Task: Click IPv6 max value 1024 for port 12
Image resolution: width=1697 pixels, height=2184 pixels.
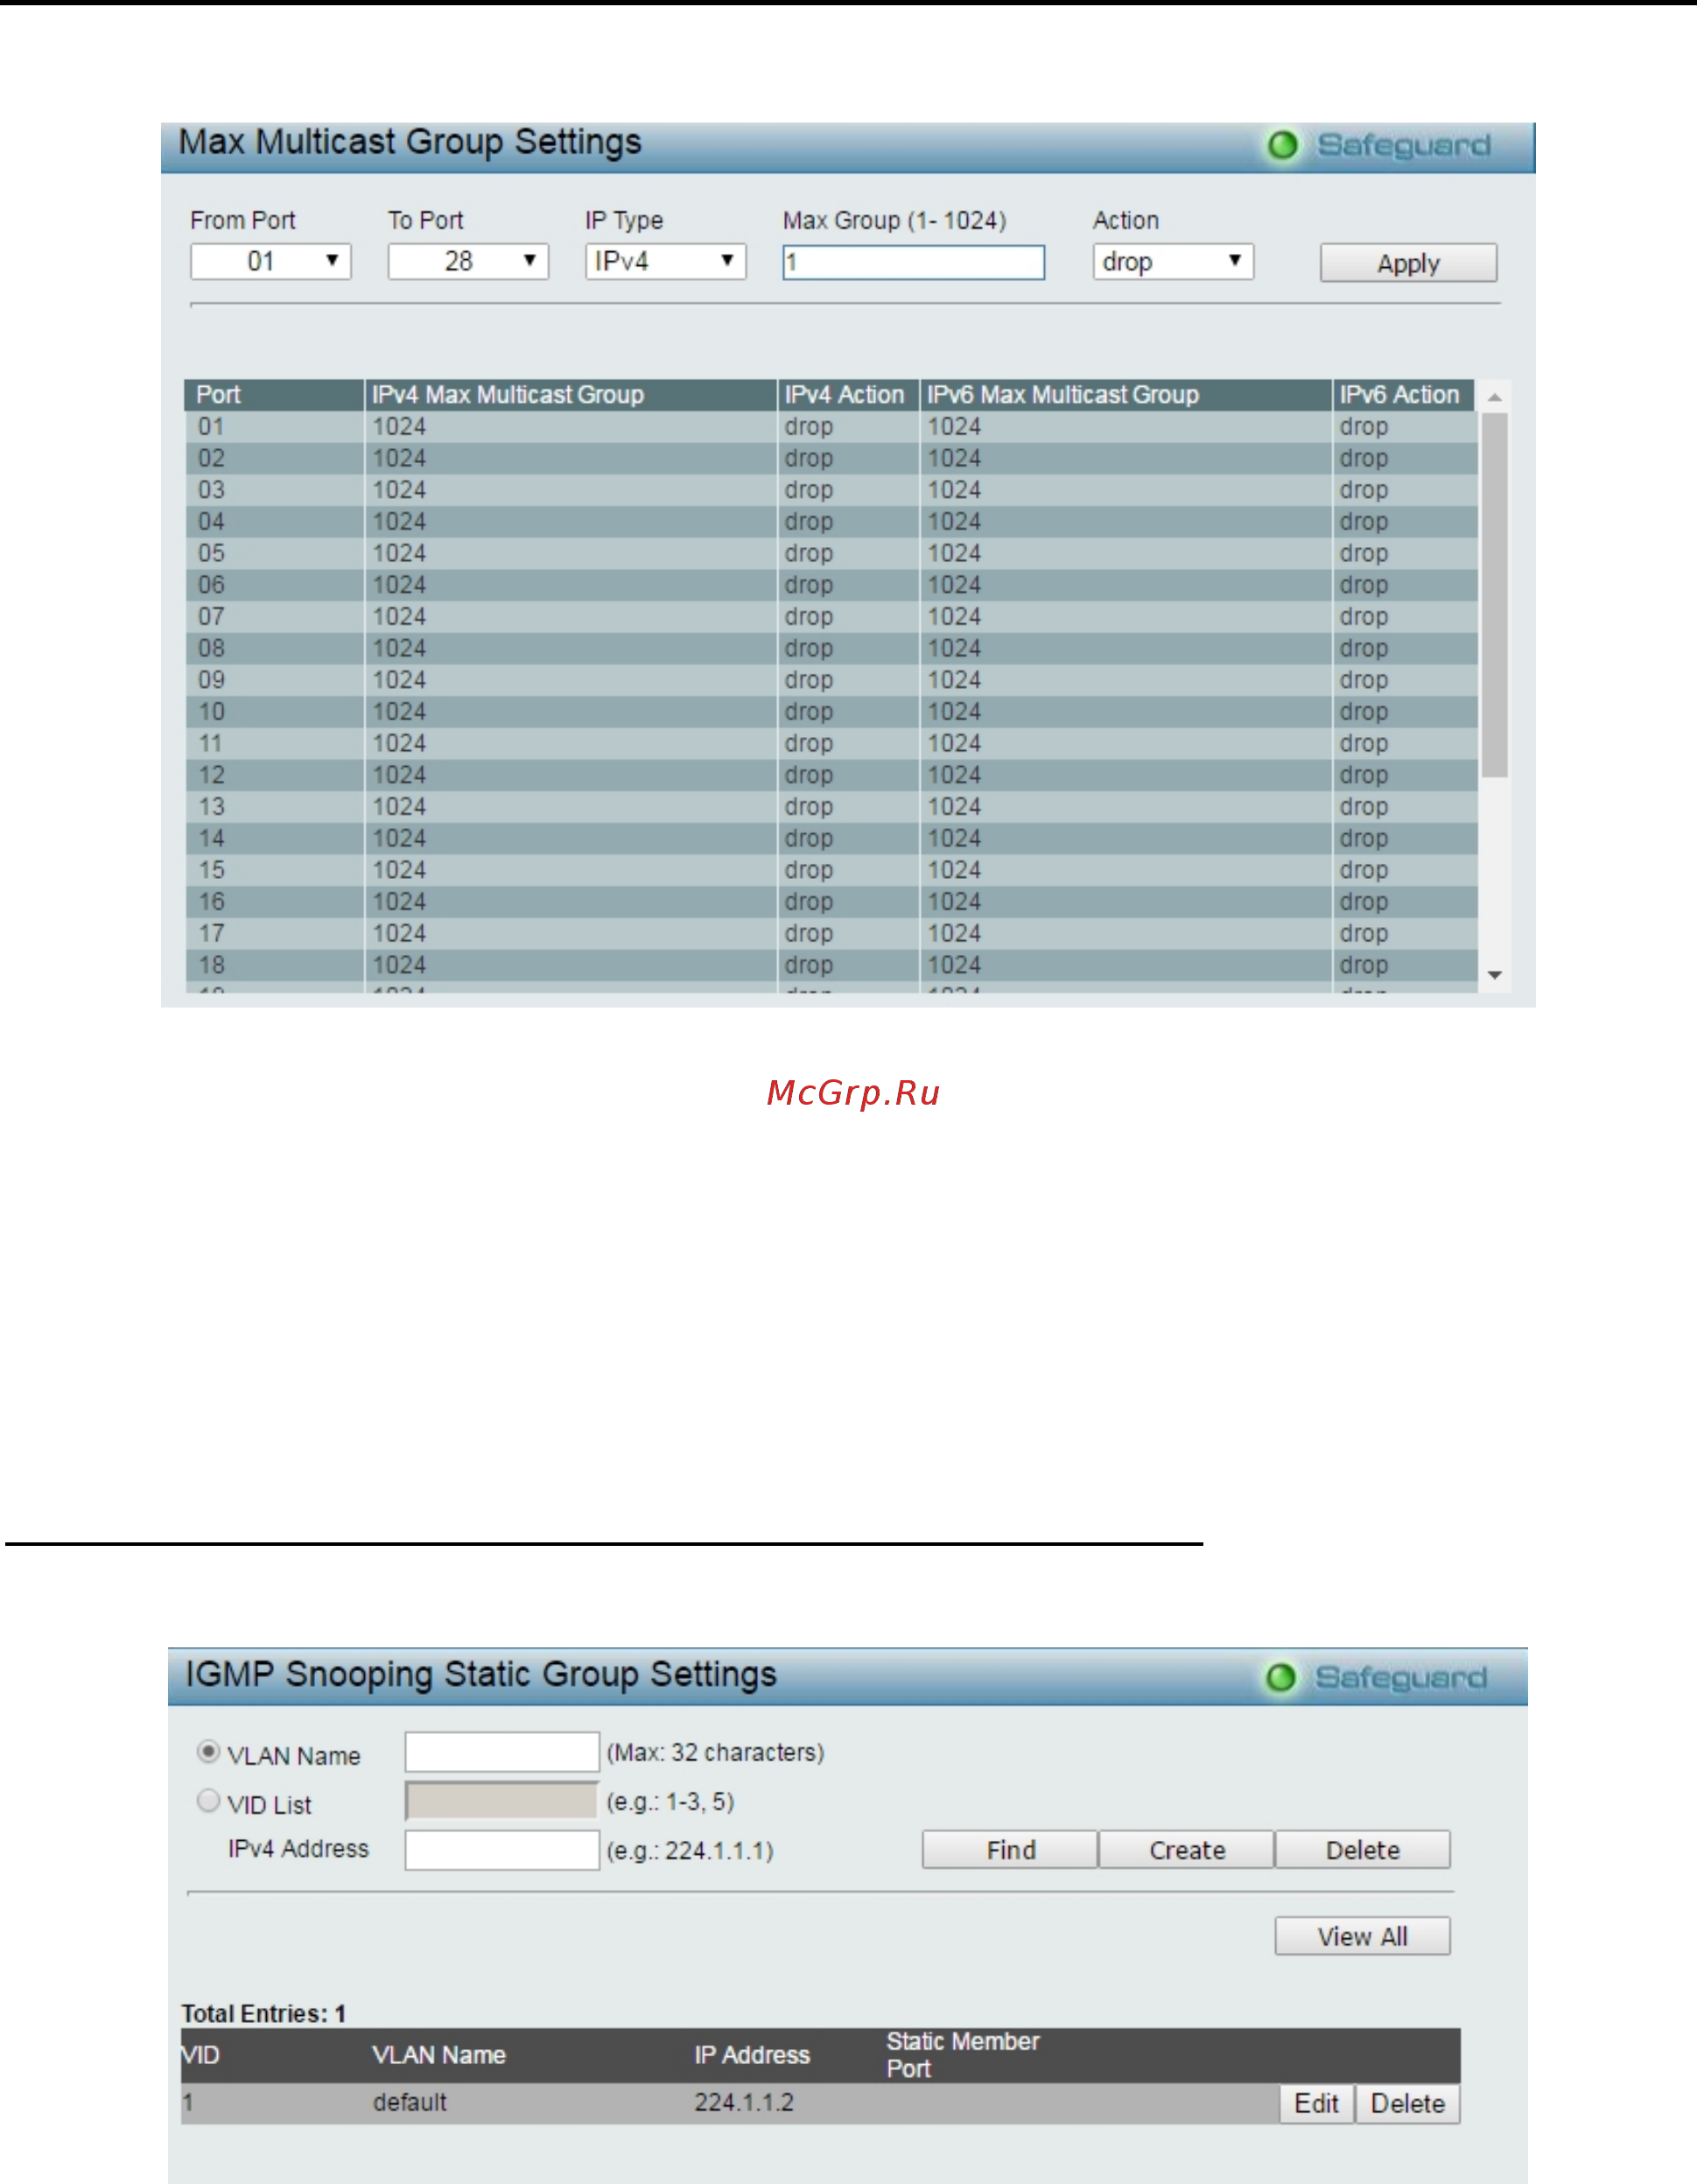Action: click(x=954, y=775)
